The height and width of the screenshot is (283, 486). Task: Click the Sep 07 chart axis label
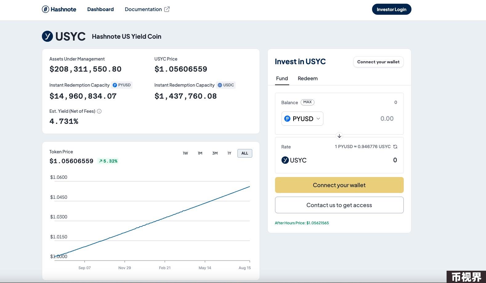point(84,268)
